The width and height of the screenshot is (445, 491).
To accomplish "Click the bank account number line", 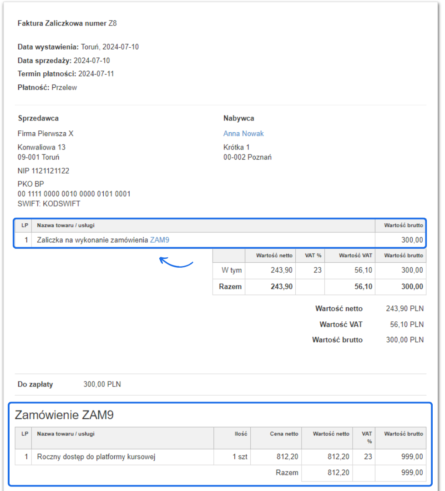I will [x=74, y=194].
